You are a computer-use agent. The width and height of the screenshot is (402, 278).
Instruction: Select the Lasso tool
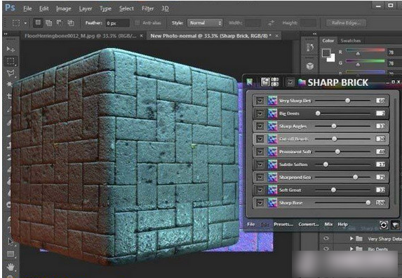pos(11,74)
